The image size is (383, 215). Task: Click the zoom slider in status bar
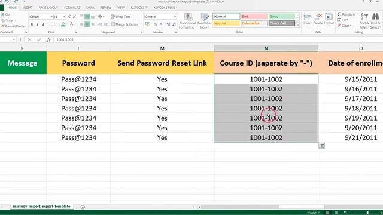click(x=367, y=213)
